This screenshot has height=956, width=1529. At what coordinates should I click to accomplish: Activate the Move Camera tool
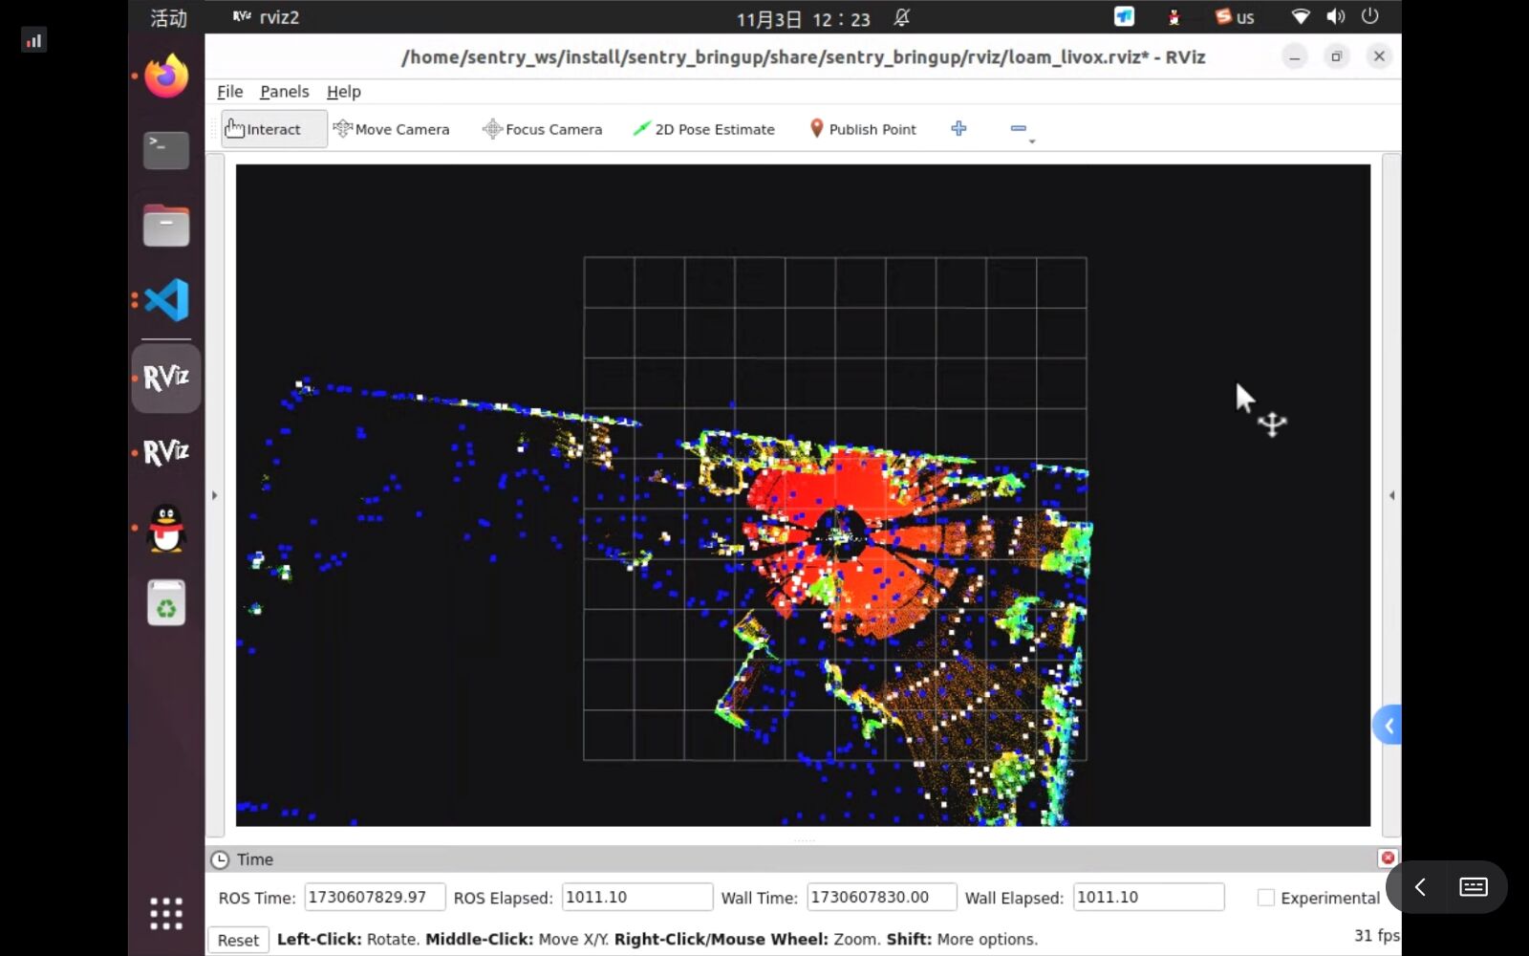[x=391, y=129]
